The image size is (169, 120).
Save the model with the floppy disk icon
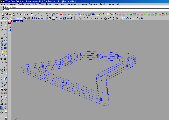[x=10, y=14]
